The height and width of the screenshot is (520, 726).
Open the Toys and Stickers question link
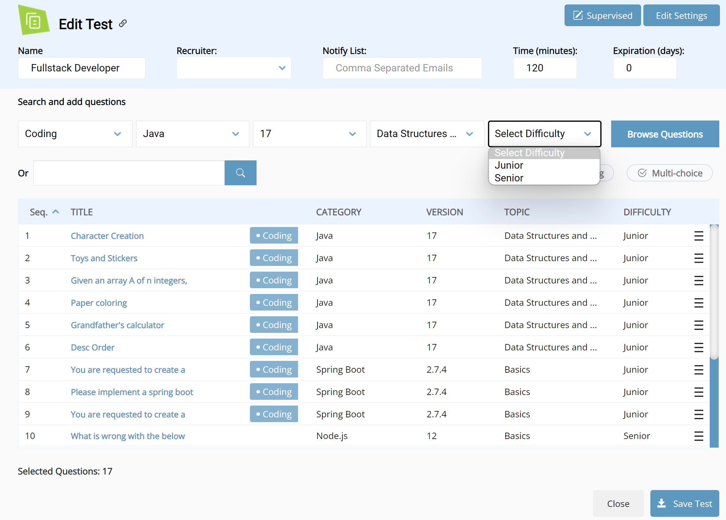point(104,258)
